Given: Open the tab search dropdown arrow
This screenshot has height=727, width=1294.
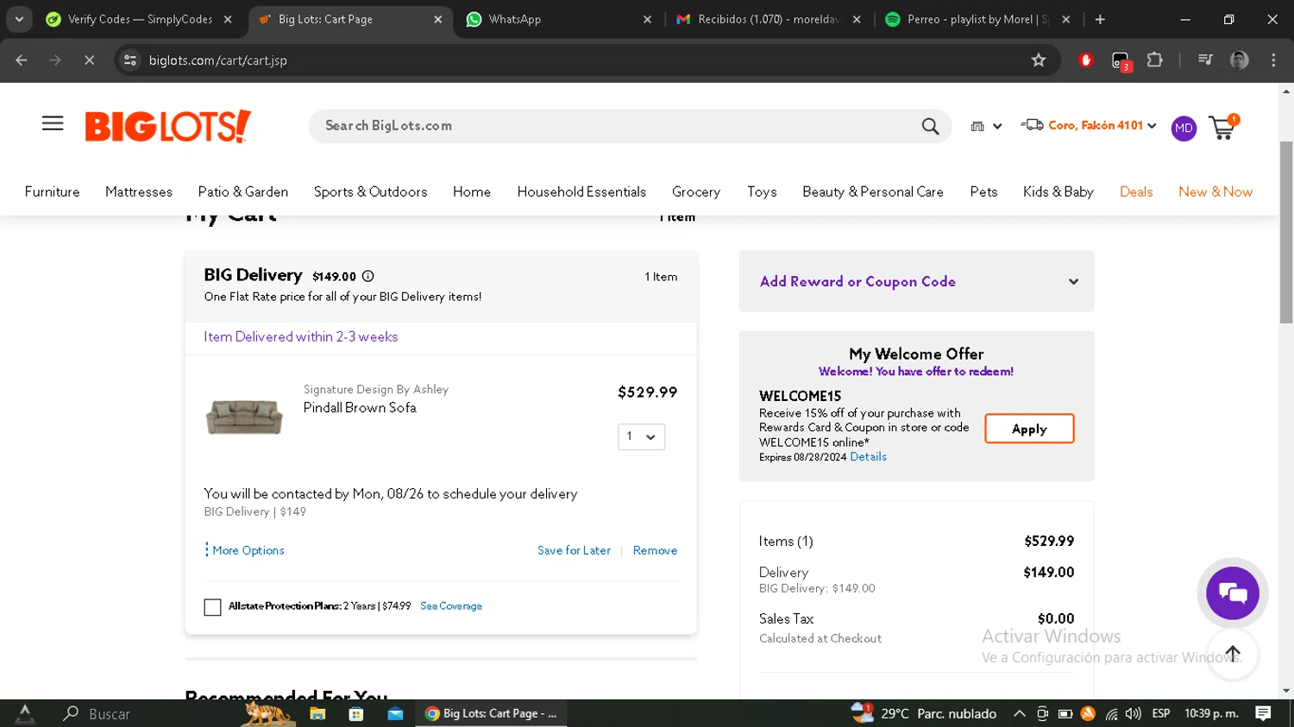Looking at the screenshot, I should point(19,19).
